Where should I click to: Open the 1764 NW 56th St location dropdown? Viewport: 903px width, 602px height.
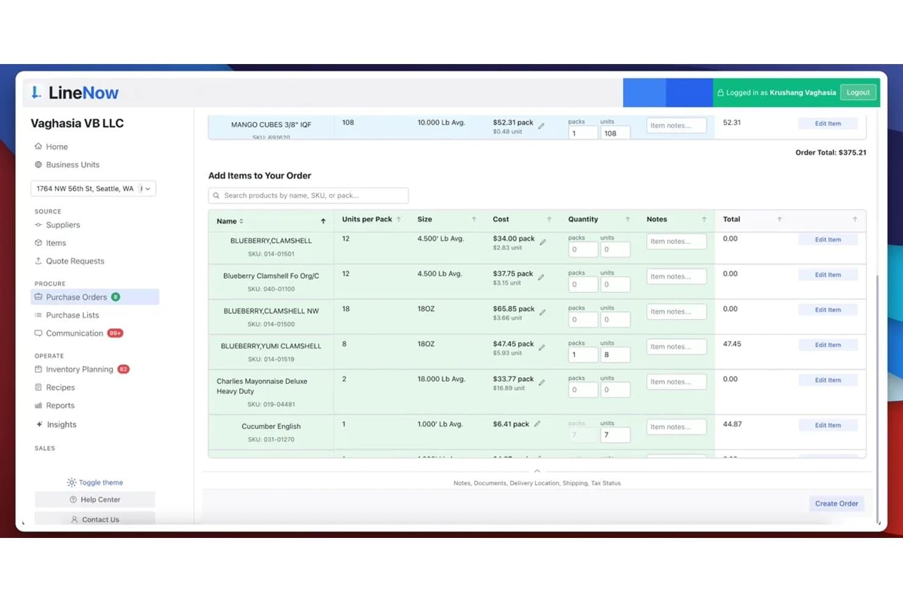tap(93, 189)
